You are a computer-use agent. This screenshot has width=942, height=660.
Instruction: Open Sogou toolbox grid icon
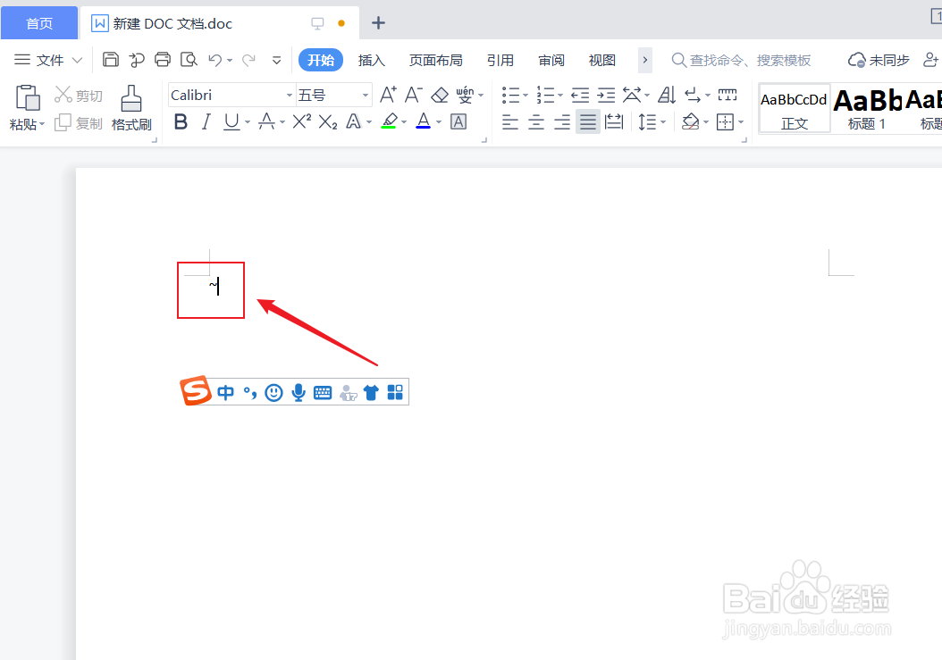395,393
